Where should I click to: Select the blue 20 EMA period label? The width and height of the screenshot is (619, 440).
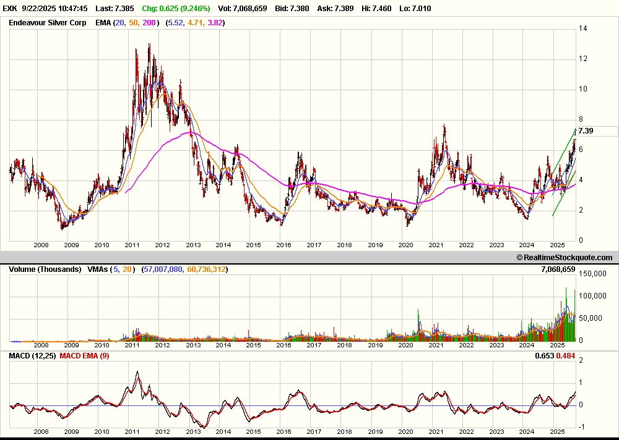pos(119,23)
